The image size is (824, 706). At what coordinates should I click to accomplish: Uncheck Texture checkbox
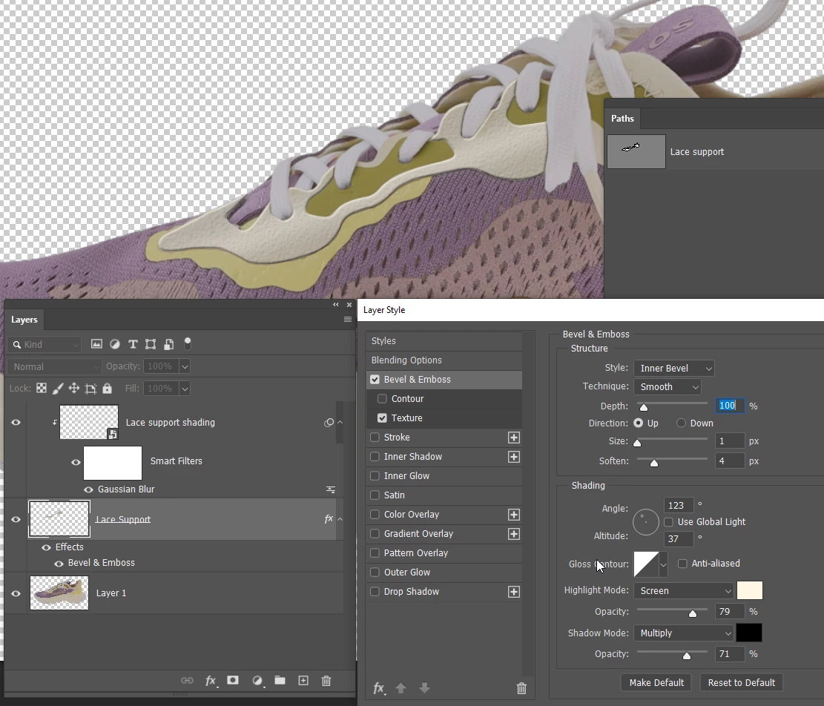(382, 418)
